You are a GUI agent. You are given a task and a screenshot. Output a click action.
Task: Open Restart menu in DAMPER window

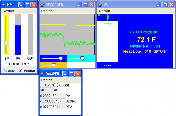pyautogui.click(x=47, y=80)
